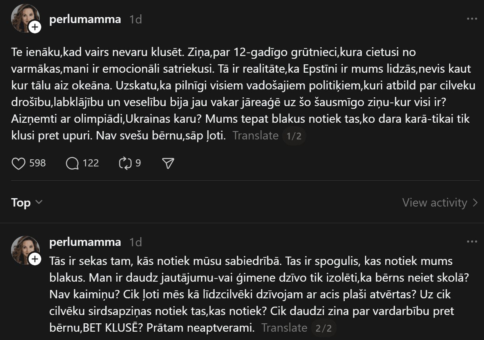Expand the Top sort dropdown
The width and height of the screenshot is (484, 340).
27,203
